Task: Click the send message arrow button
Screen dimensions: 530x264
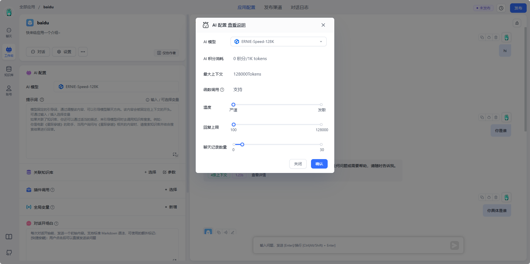Action: pos(455,245)
